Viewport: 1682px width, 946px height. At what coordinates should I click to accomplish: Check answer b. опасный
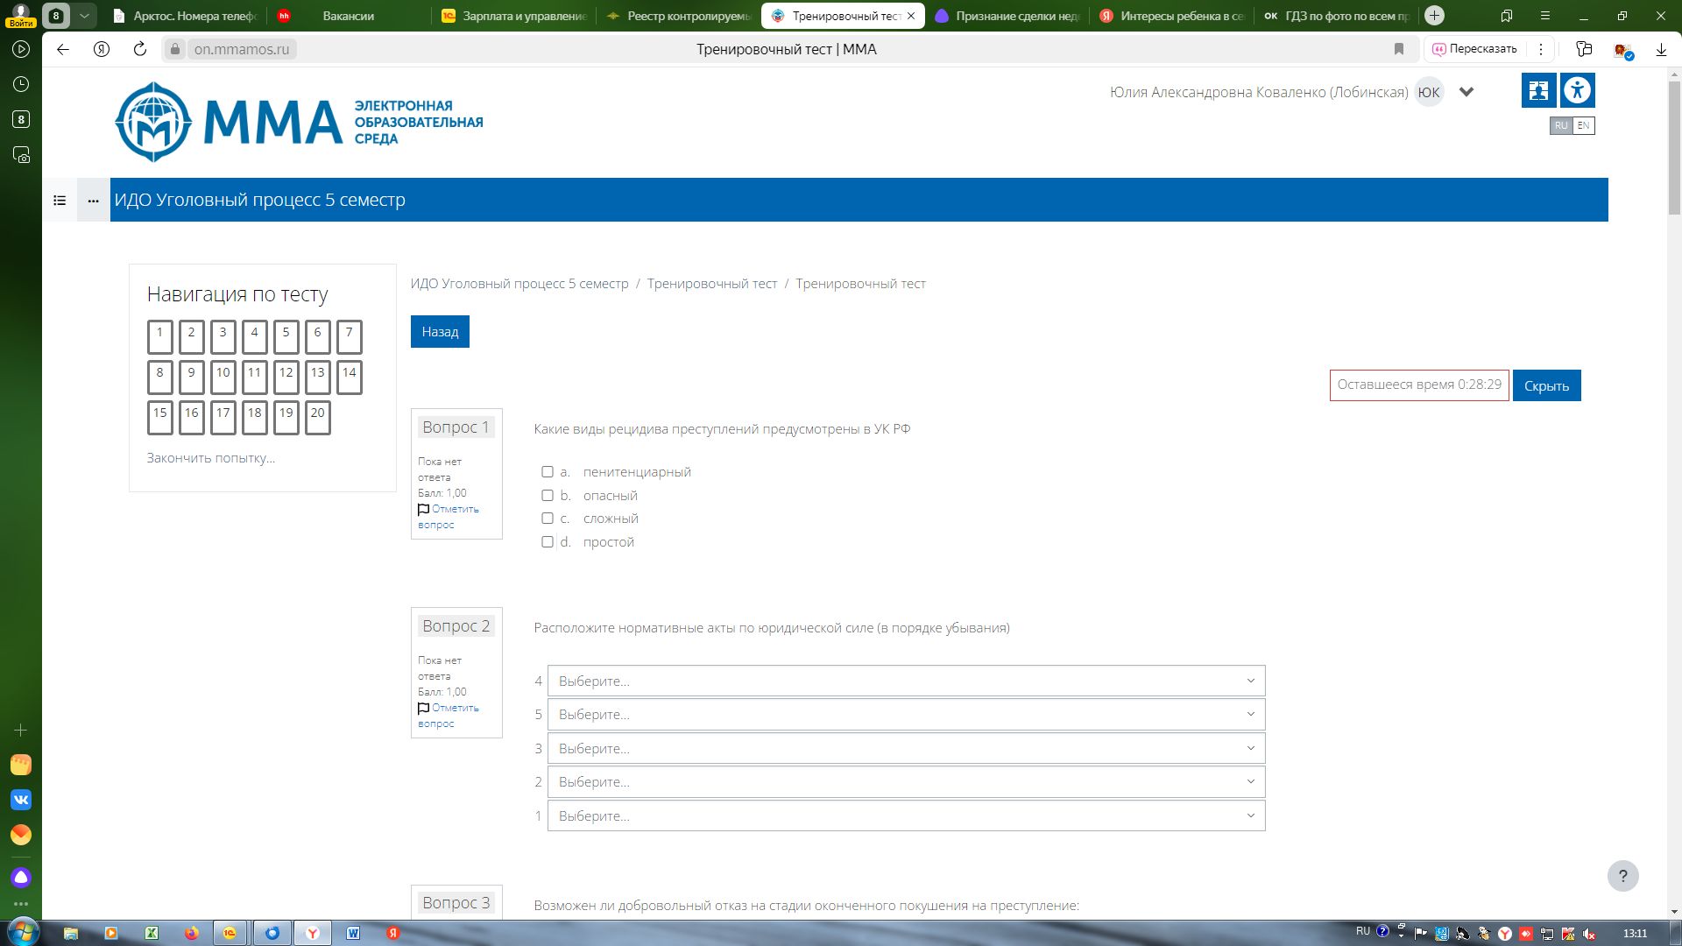click(x=548, y=496)
